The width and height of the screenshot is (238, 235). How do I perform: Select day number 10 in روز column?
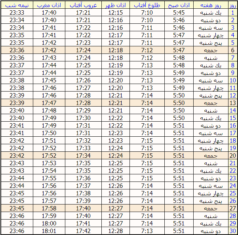pos(233,80)
